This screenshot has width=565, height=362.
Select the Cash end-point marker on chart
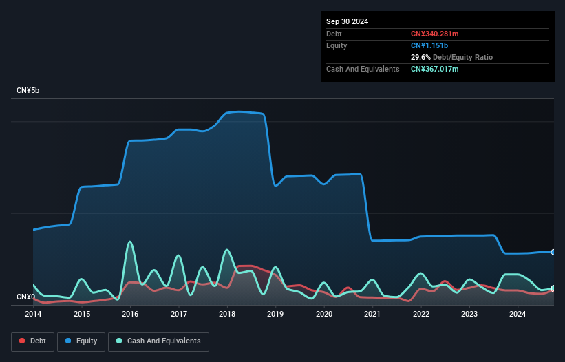click(x=553, y=288)
